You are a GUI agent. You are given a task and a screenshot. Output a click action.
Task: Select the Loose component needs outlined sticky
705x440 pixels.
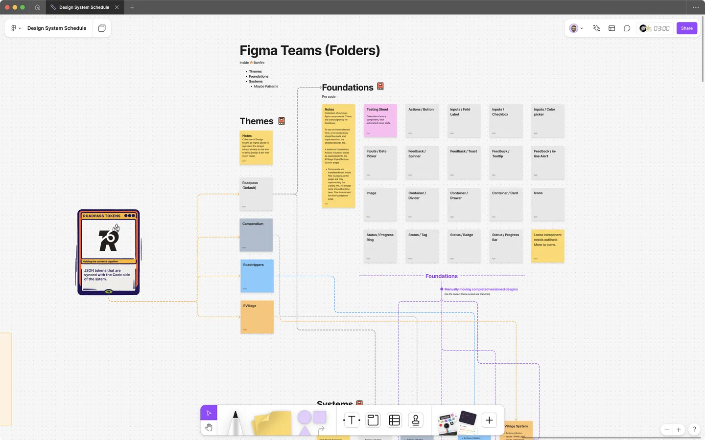[x=548, y=246]
